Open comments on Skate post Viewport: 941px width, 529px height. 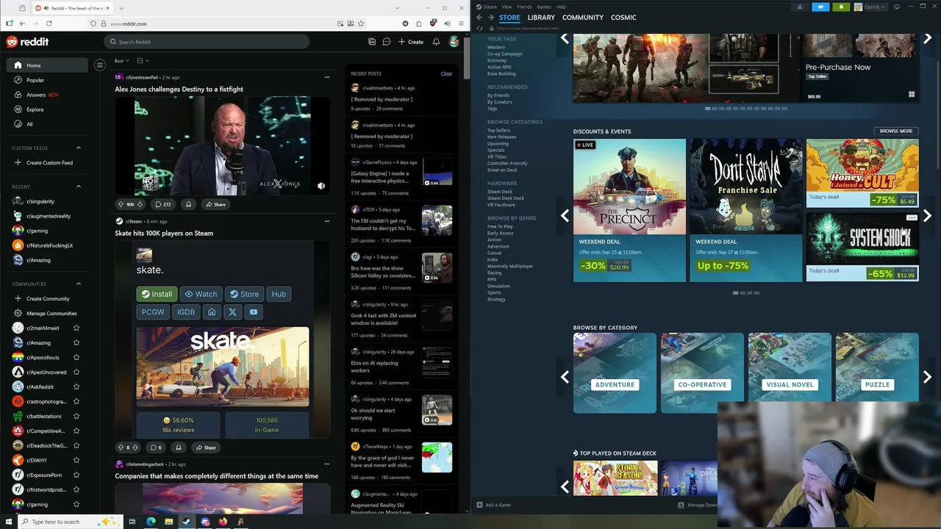(156, 447)
